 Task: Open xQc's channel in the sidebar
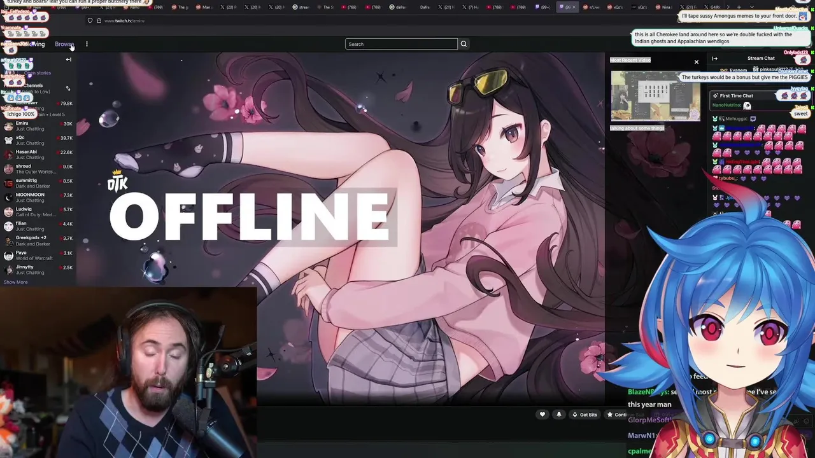38,141
